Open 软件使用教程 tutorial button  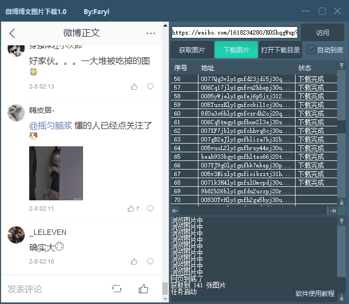[x=314, y=293]
